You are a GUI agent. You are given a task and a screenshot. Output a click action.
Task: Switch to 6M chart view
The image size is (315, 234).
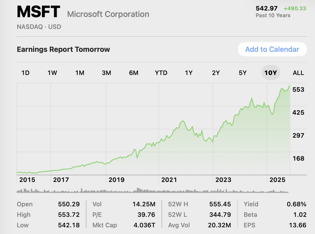pyautogui.click(x=134, y=73)
